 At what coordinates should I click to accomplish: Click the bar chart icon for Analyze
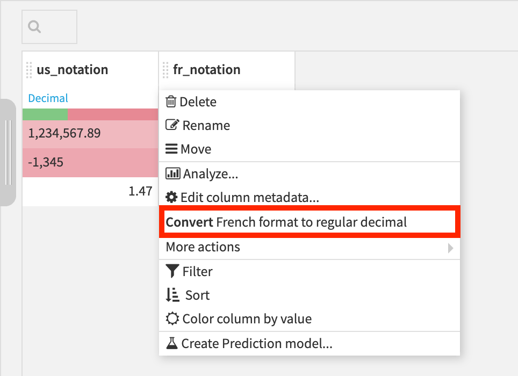(x=173, y=173)
